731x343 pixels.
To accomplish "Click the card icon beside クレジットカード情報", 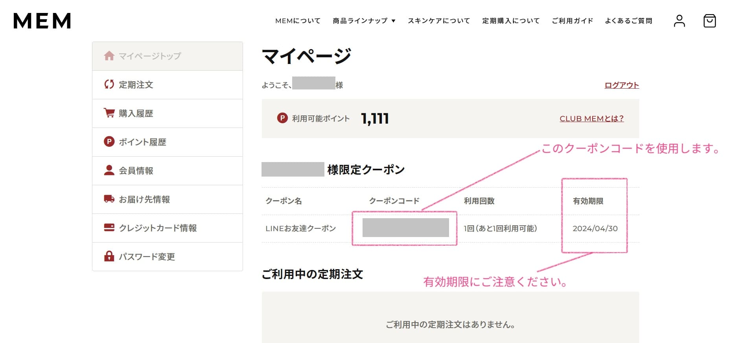I will pyautogui.click(x=109, y=228).
